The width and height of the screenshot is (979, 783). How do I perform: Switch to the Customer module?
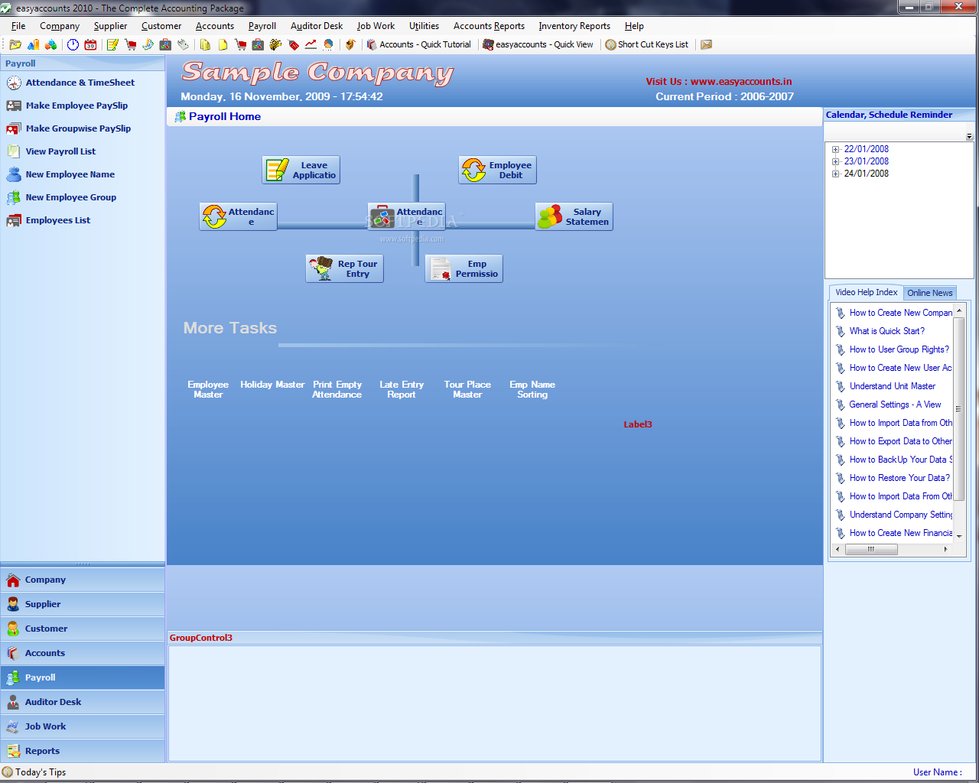[83, 629]
